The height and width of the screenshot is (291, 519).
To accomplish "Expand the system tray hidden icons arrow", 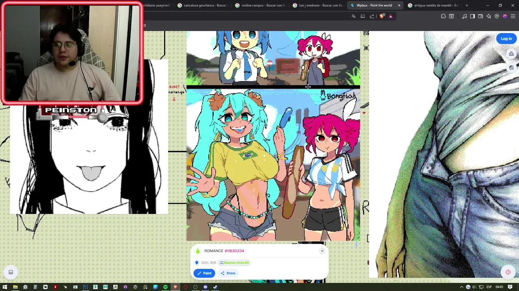I will pyautogui.click(x=461, y=287).
